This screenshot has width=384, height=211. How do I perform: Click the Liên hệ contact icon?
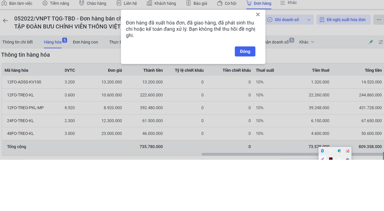point(118,3)
